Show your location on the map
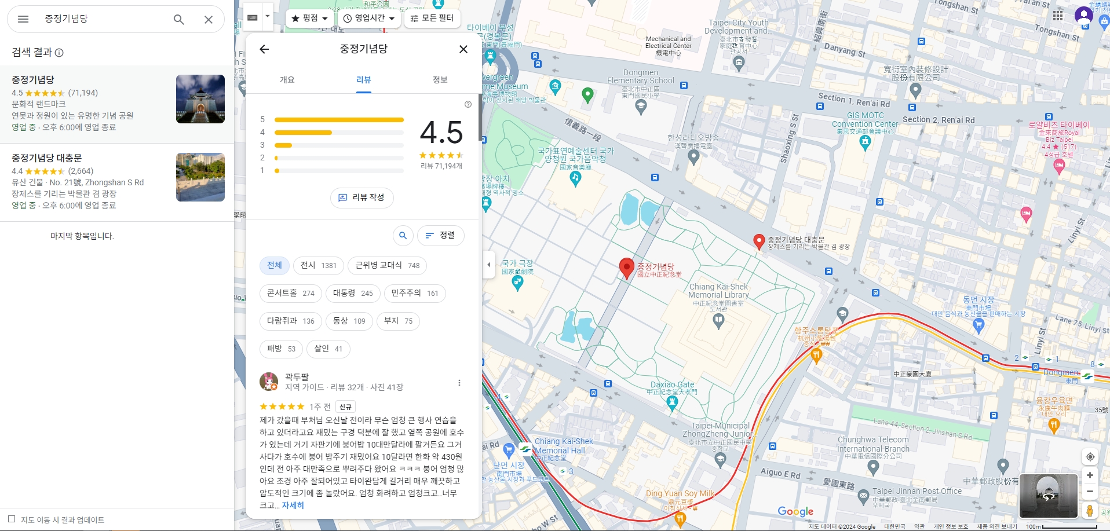 pyautogui.click(x=1090, y=457)
